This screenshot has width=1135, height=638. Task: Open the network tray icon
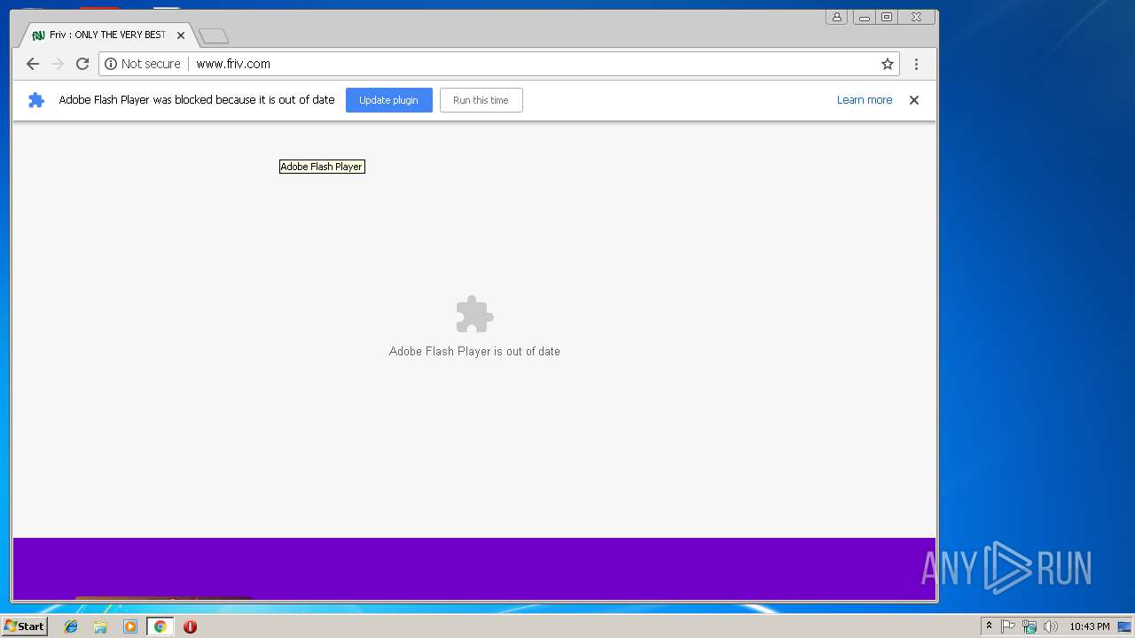coord(1029,626)
